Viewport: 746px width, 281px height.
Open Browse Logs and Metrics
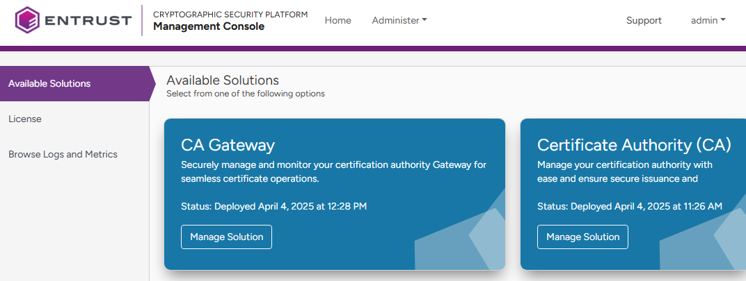pyautogui.click(x=63, y=154)
